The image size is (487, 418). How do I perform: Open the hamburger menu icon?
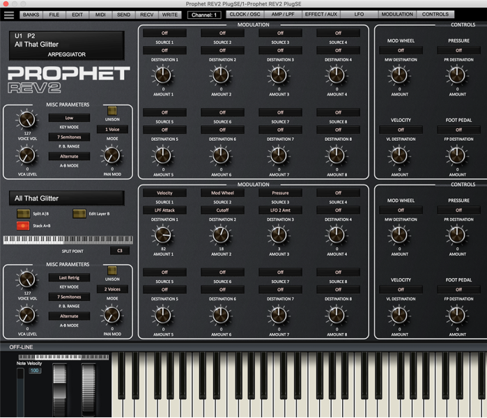point(8,15)
